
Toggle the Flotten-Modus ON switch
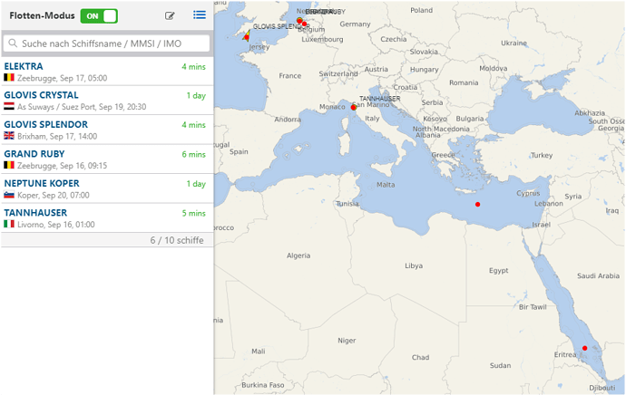[99, 16]
